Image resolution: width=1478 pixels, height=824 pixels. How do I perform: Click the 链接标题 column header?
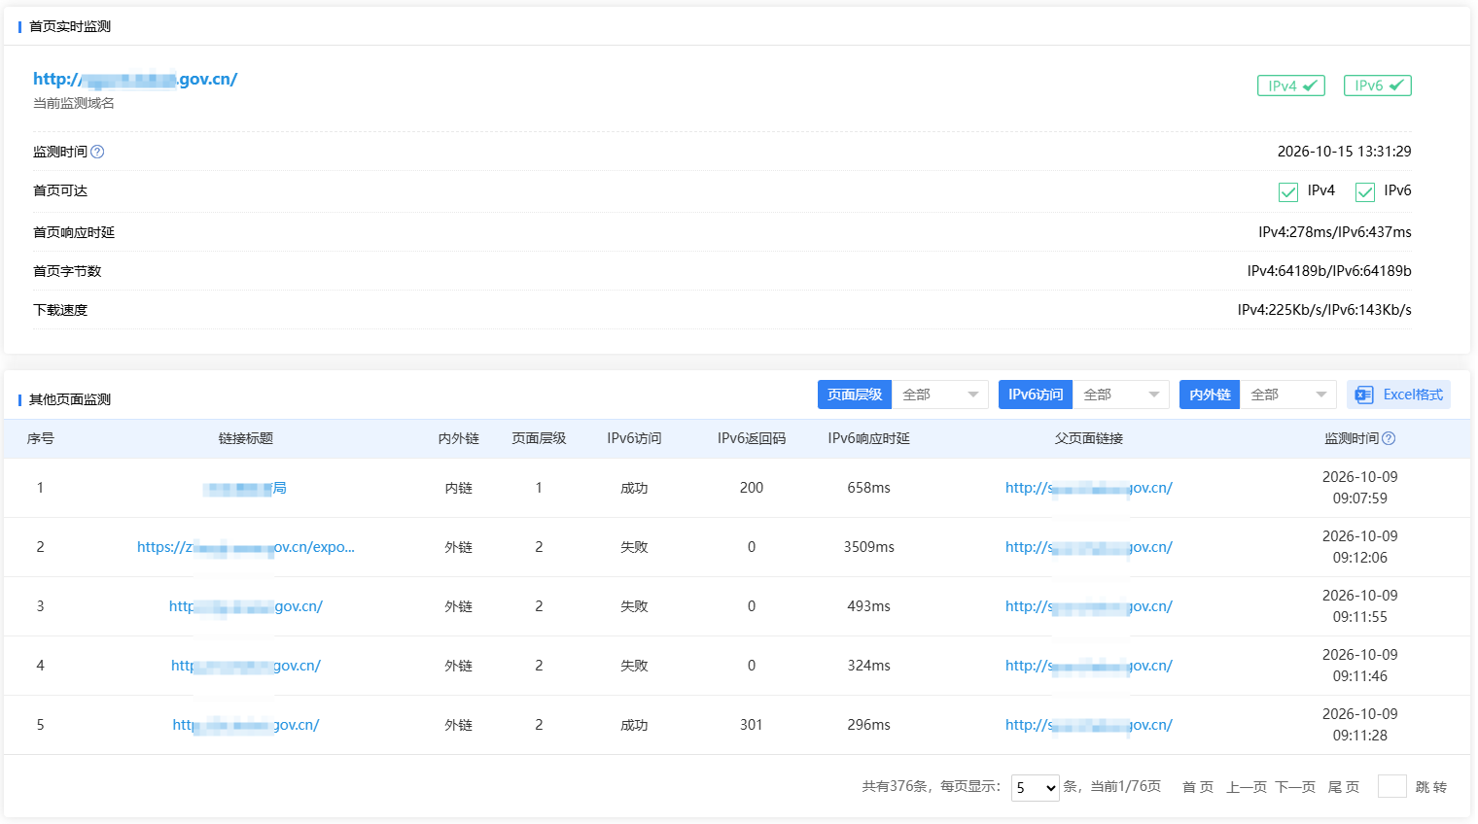[x=246, y=438]
